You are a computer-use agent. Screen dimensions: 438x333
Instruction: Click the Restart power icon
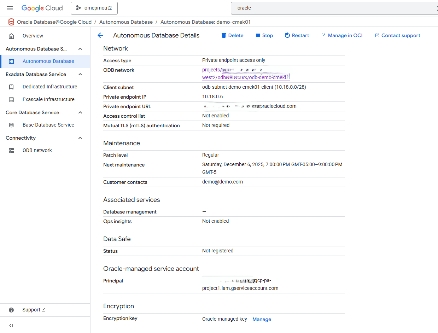pyautogui.click(x=288, y=35)
